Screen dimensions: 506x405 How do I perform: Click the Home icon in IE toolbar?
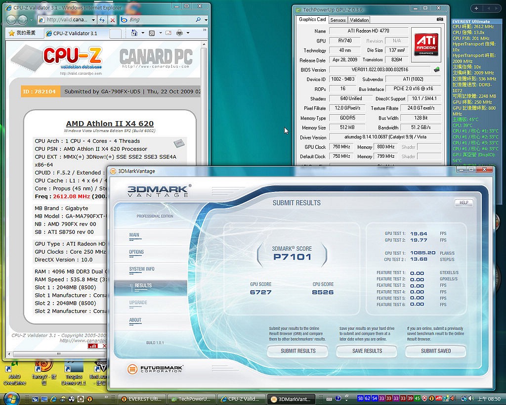[134, 33]
